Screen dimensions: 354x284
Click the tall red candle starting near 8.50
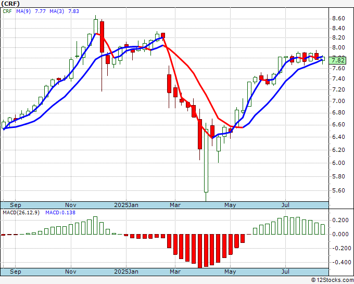click(102, 37)
